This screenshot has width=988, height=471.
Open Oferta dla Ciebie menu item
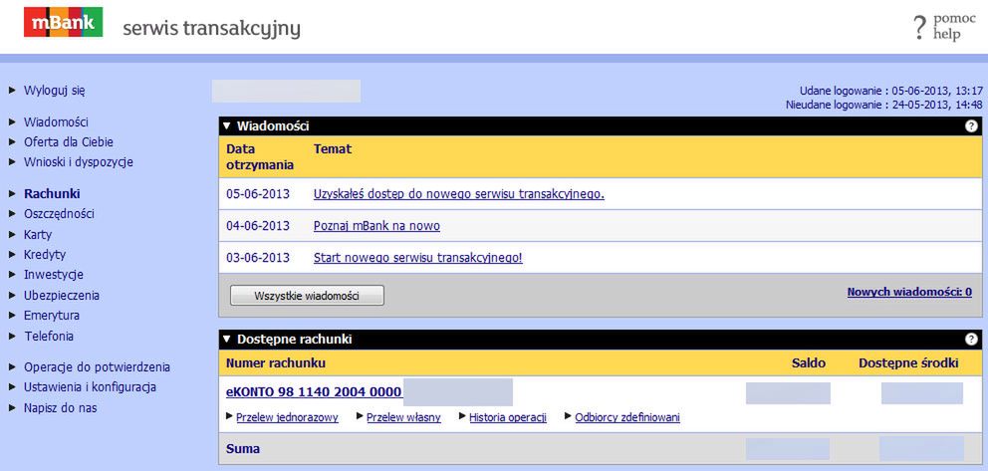pos(69,142)
